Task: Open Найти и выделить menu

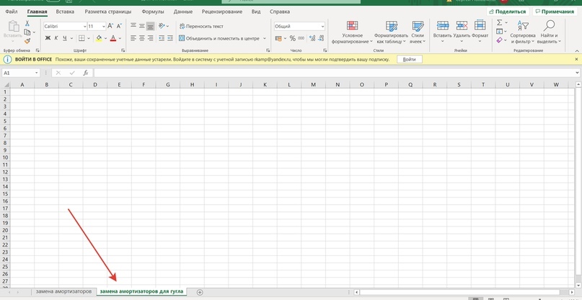Action: point(549,32)
